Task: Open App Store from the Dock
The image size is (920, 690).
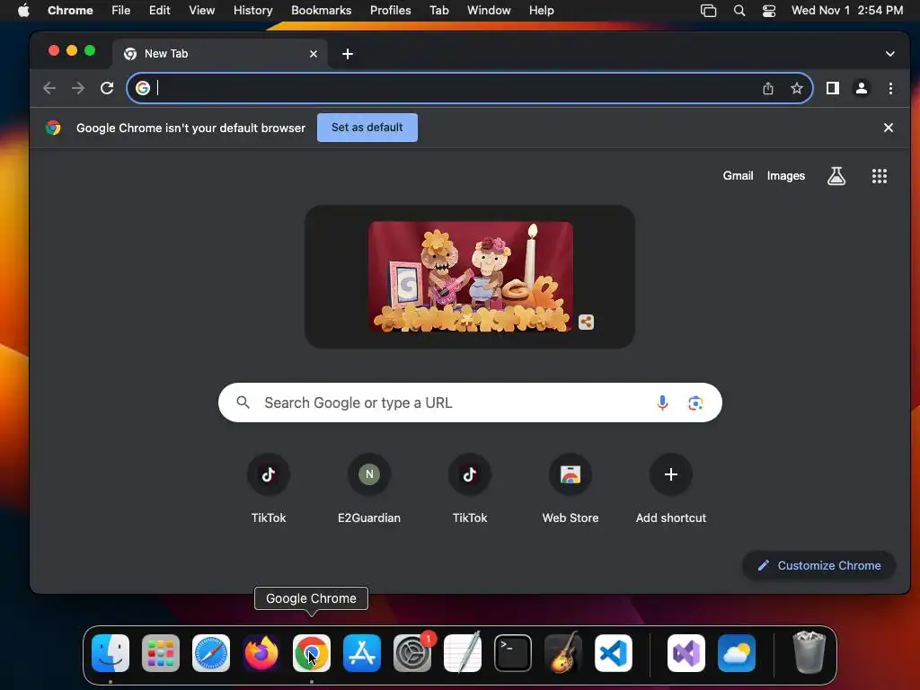Action: pyautogui.click(x=362, y=653)
